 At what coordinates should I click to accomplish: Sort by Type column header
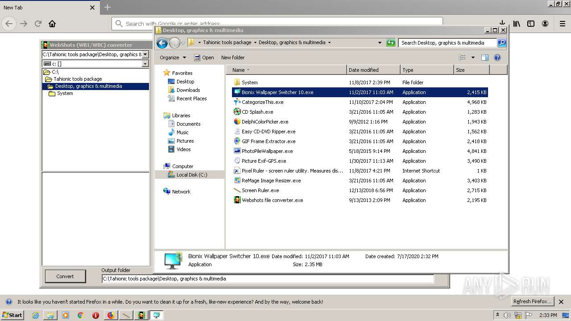click(427, 70)
